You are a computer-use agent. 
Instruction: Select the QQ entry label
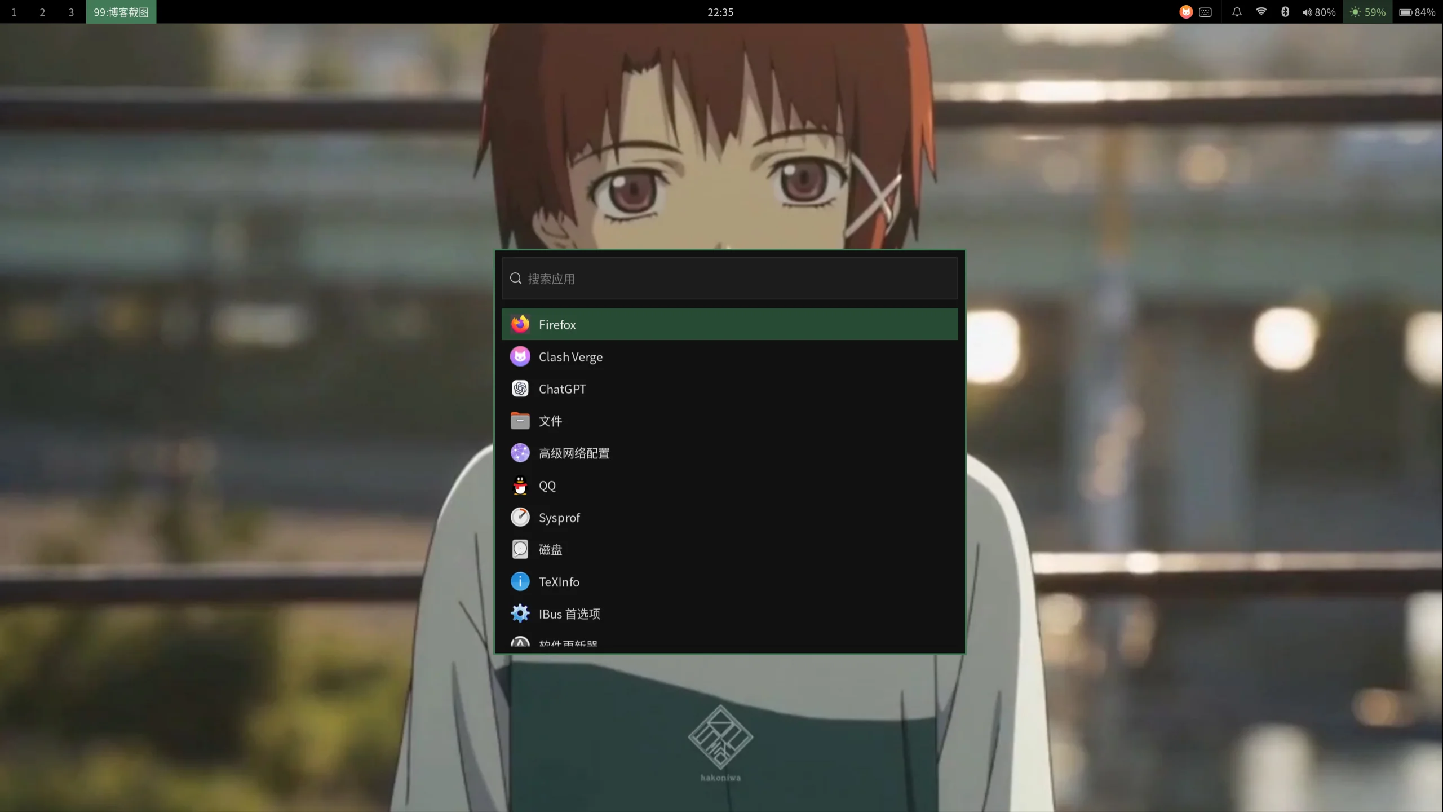(547, 486)
